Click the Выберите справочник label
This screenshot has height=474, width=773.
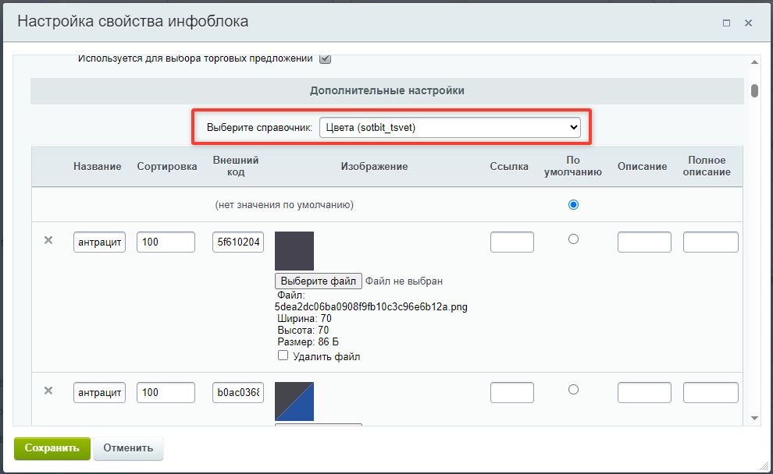click(x=259, y=128)
